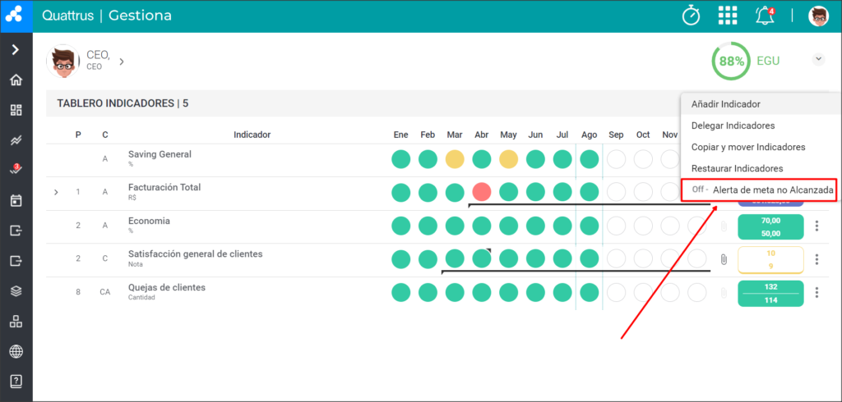Click attachment paperclip for Satisfacción general
Screen dimensions: 842x402
coord(724,260)
